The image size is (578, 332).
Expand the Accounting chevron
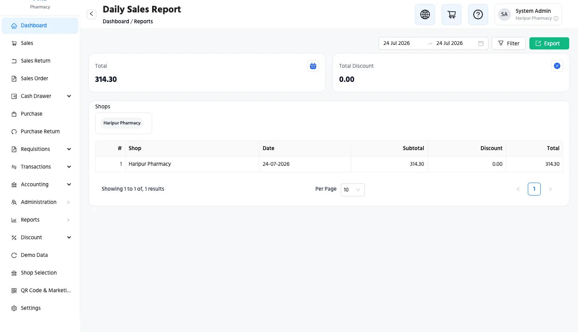tap(69, 185)
